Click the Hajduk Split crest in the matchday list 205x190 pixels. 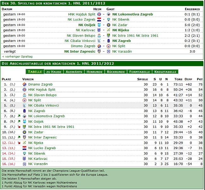pyautogui.click(x=99, y=14)
